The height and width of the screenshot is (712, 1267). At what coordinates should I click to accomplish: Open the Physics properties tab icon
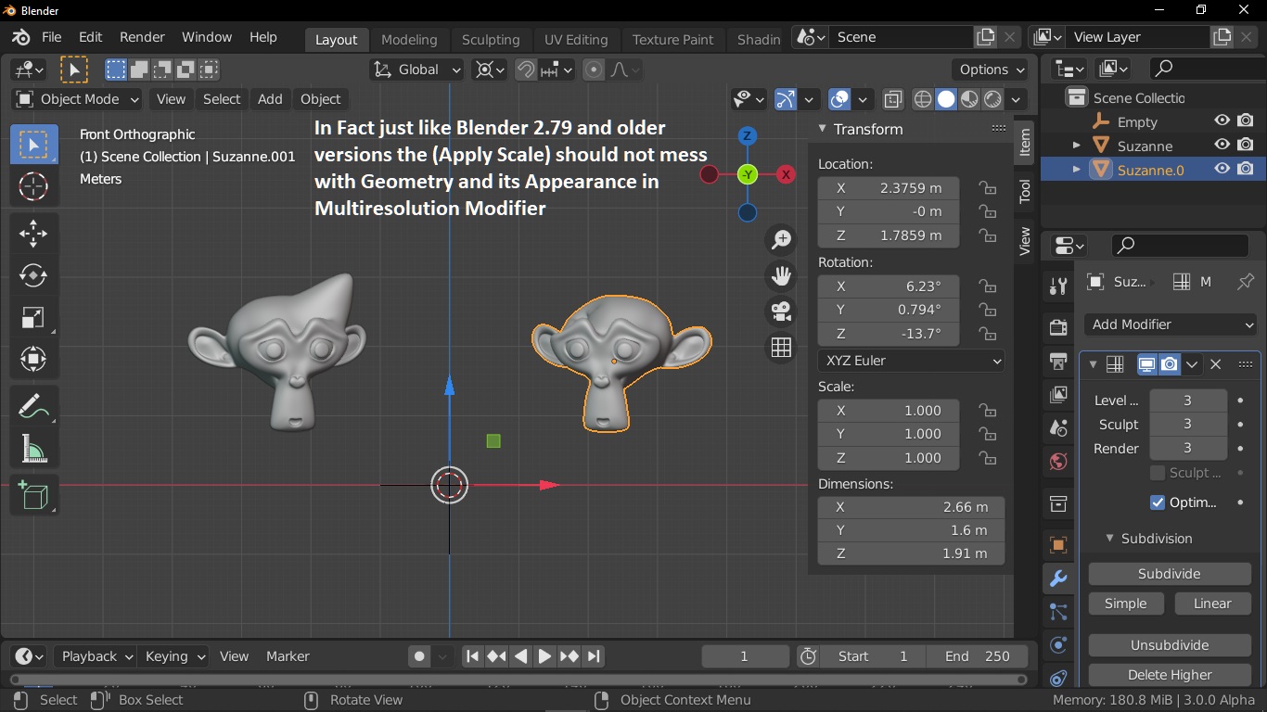pyautogui.click(x=1058, y=645)
